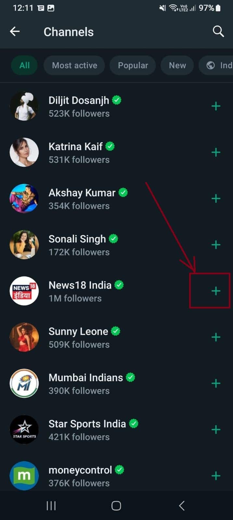Follow Katrina Kaif using the plus icon

pos(216,152)
